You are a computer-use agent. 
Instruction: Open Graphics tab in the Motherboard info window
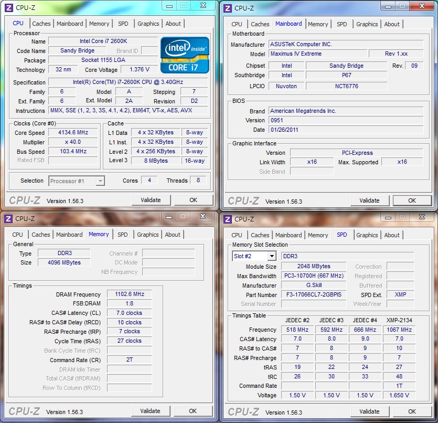(x=367, y=24)
